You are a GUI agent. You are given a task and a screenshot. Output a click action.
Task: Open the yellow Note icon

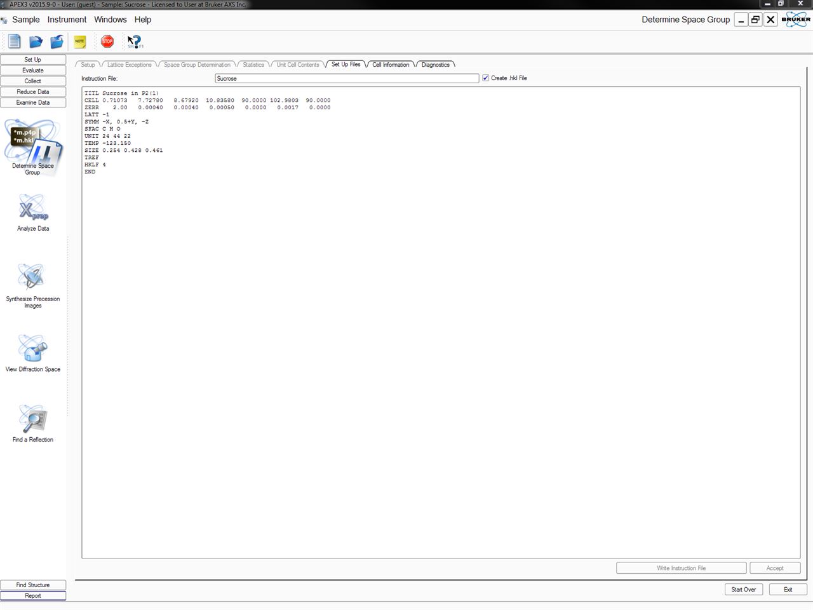(x=80, y=42)
